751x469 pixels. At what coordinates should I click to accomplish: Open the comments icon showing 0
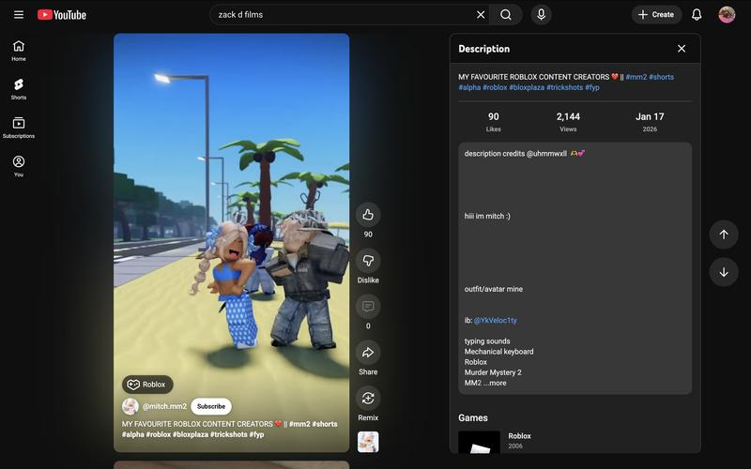pyautogui.click(x=368, y=307)
